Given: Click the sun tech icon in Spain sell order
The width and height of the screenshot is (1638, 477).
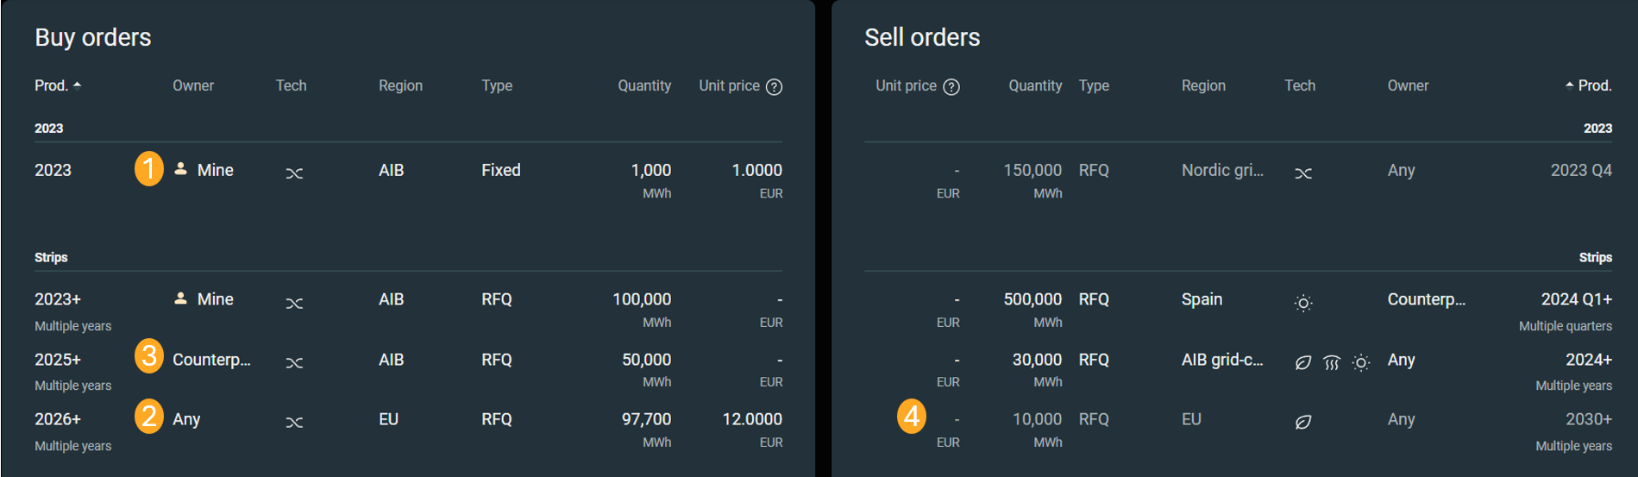Looking at the screenshot, I should [x=1303, y=303].
